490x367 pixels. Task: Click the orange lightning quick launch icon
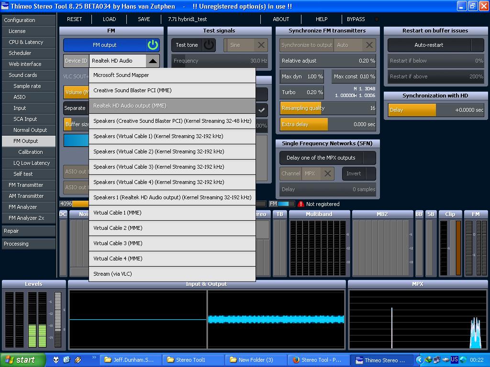78,360
